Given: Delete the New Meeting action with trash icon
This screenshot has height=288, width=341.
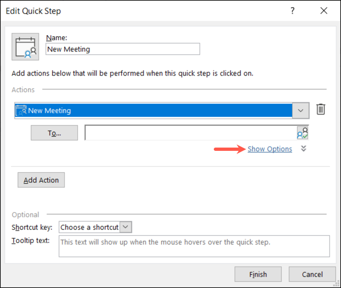Looking at the screenshot, I should point(321,110).
